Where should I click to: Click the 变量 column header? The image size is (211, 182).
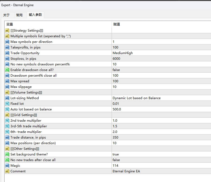(x=10, y=24)
